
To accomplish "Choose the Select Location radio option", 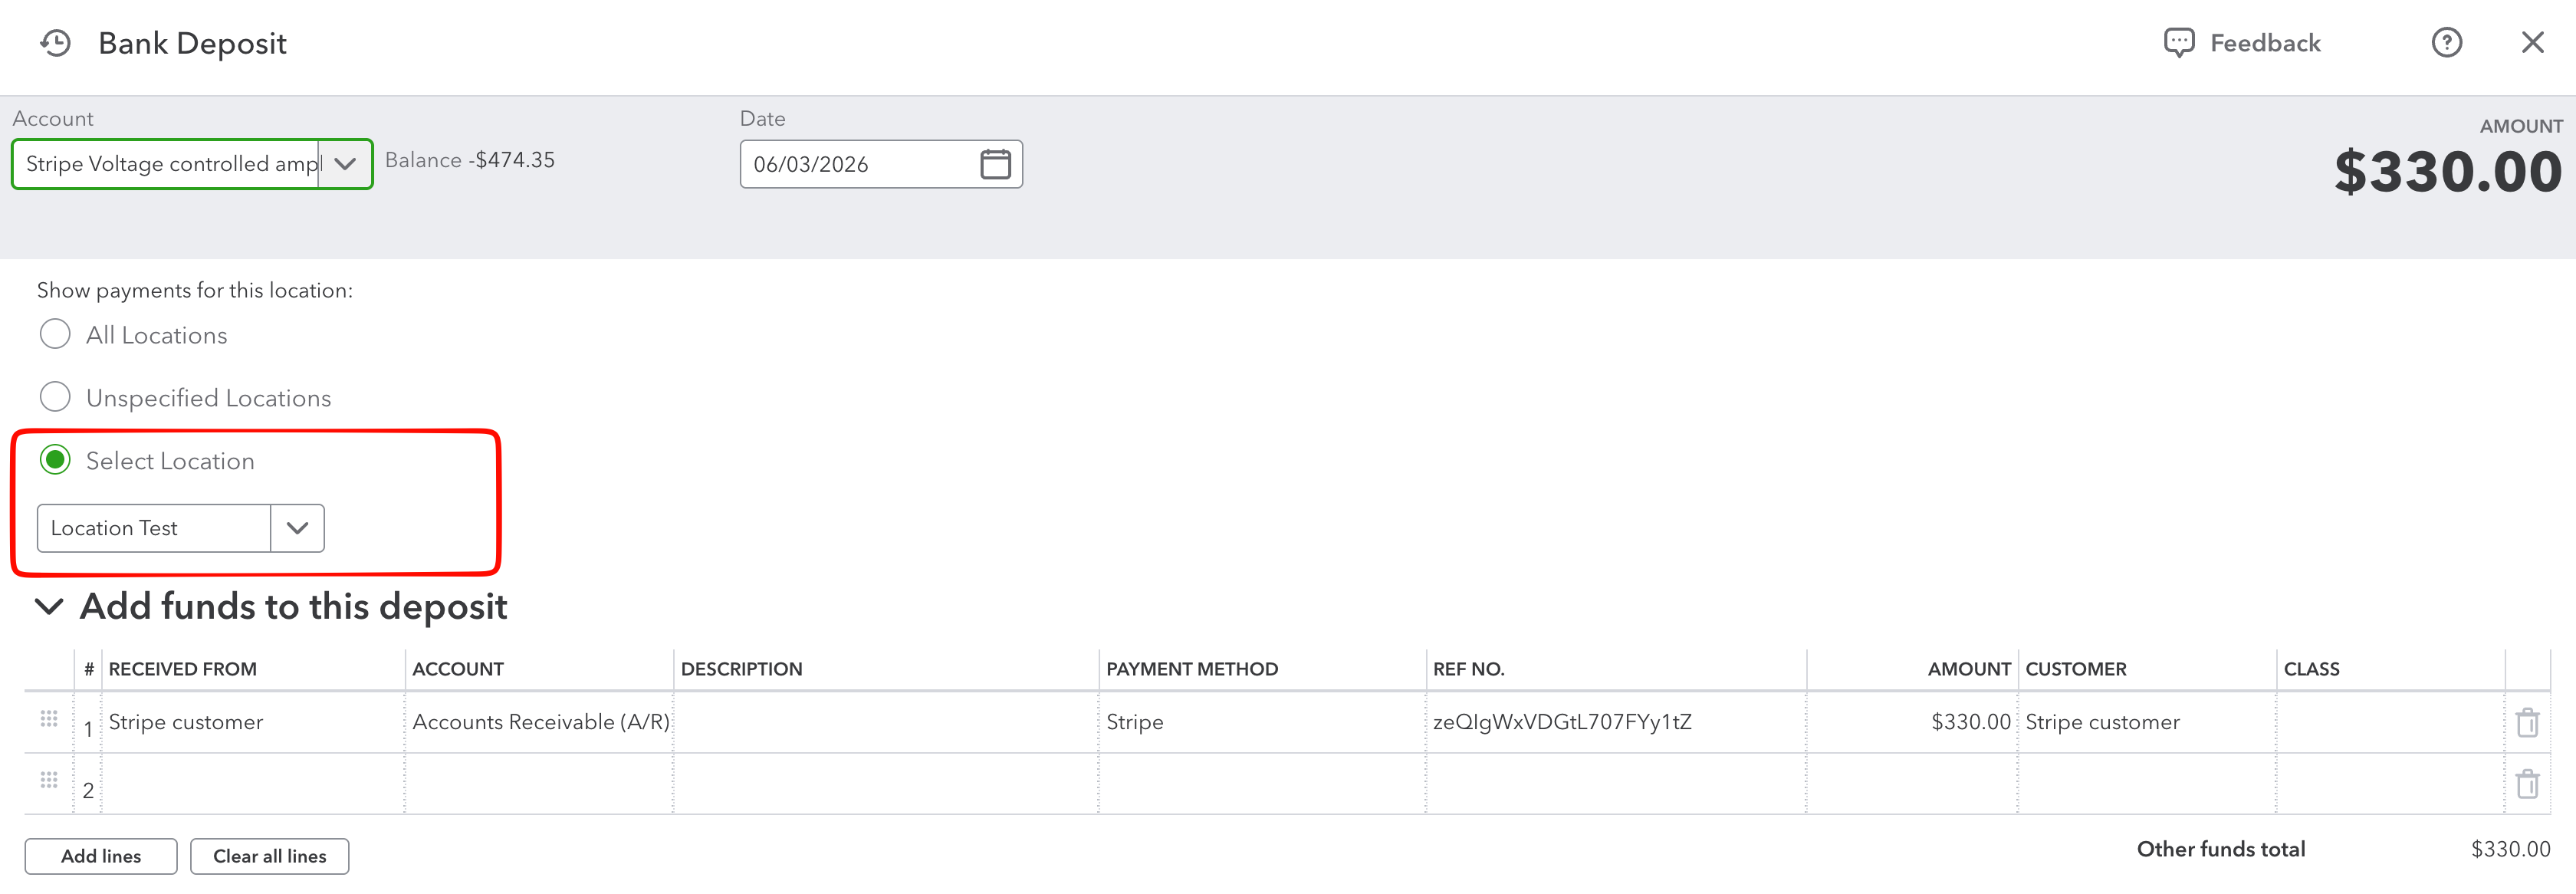I will (x=55, y=460).
